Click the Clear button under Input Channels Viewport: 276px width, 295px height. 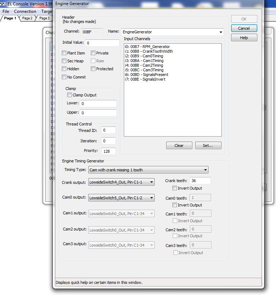pos(179,146)
